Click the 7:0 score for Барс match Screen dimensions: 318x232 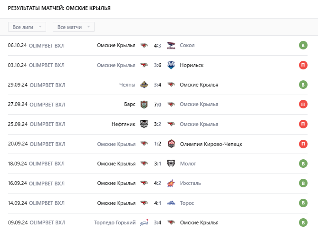pos(158,105)
